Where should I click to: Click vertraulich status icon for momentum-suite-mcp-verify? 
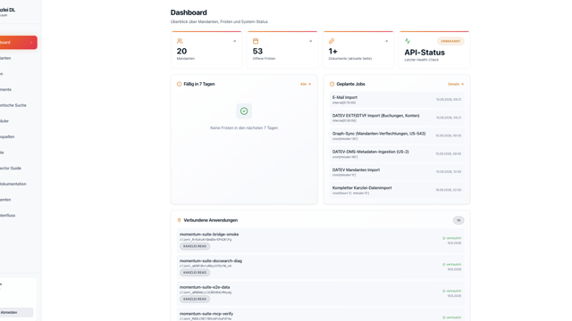[x=444, y=317]
